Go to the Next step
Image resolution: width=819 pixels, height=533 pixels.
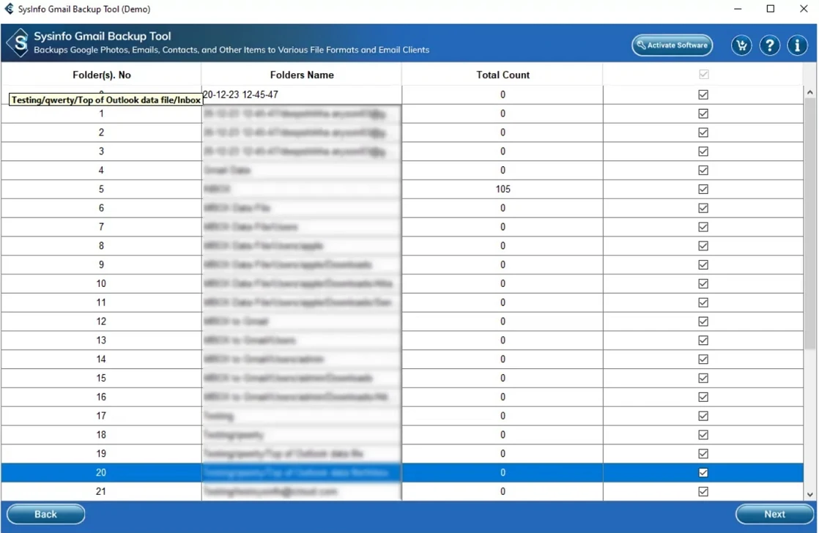click(774, 514)
